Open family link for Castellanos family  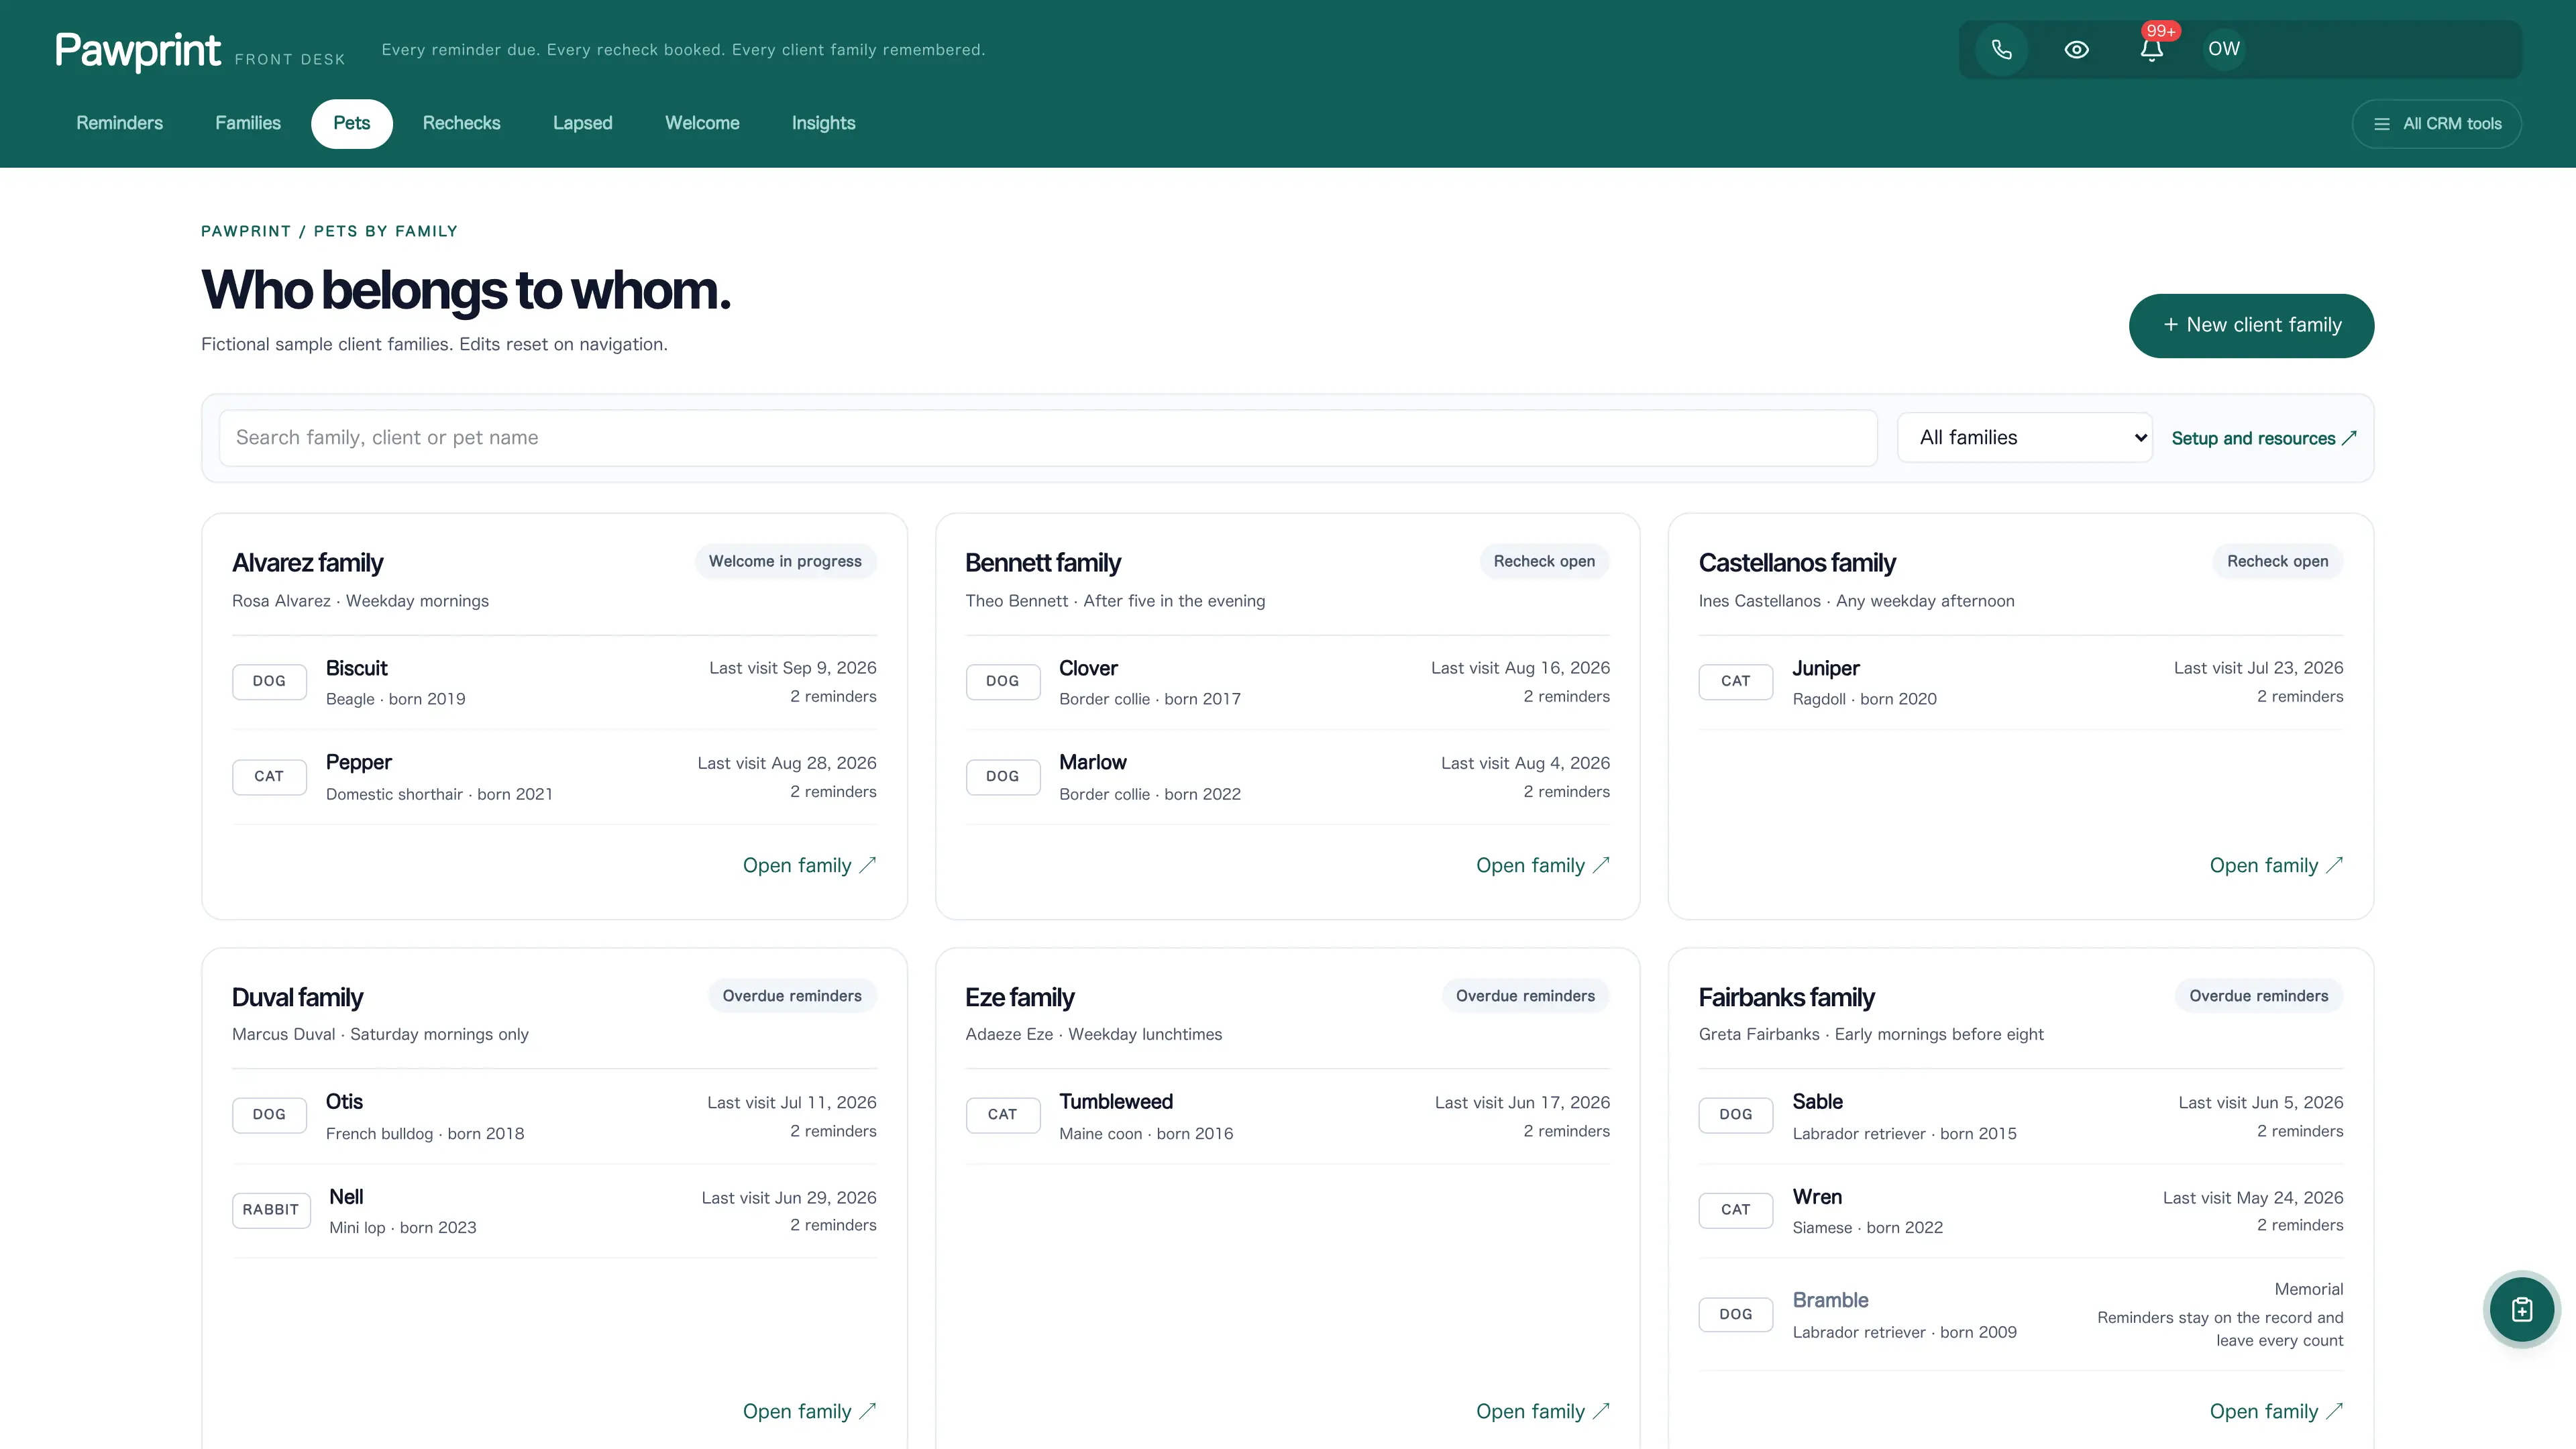point(2276,865)
